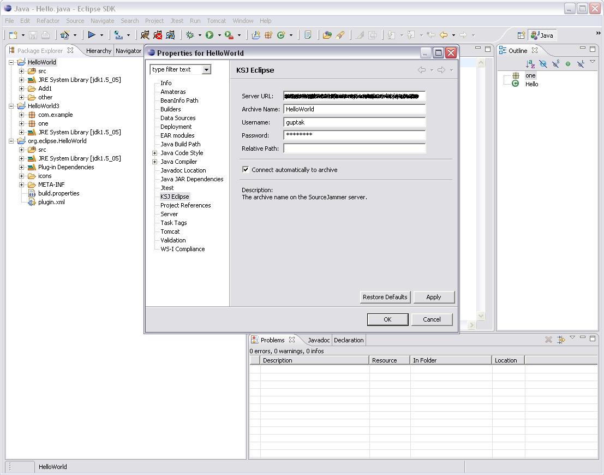Image resolution: width=604 pixels, height=475 pixels.
Task: Select plugin.xml in Package Explorer
Action: pyautogui.click(x=51, y=202)
